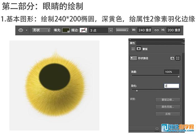Image resolution: width=196 pixels, height=134 pixels.
Task: Click the add pixel mask icon
Action: [x=172, y=58]
